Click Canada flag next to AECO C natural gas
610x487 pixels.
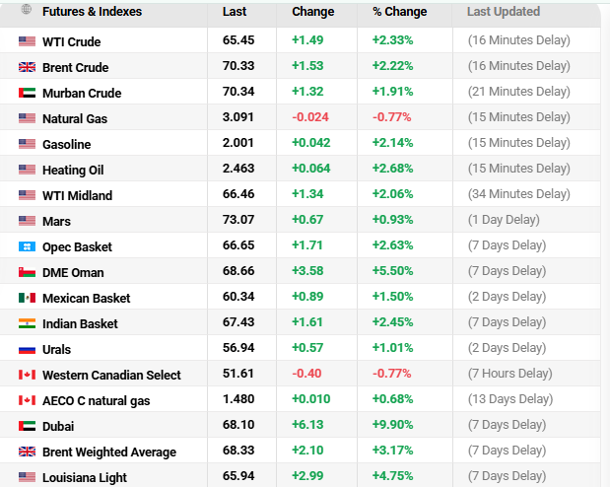pos(27,400)
